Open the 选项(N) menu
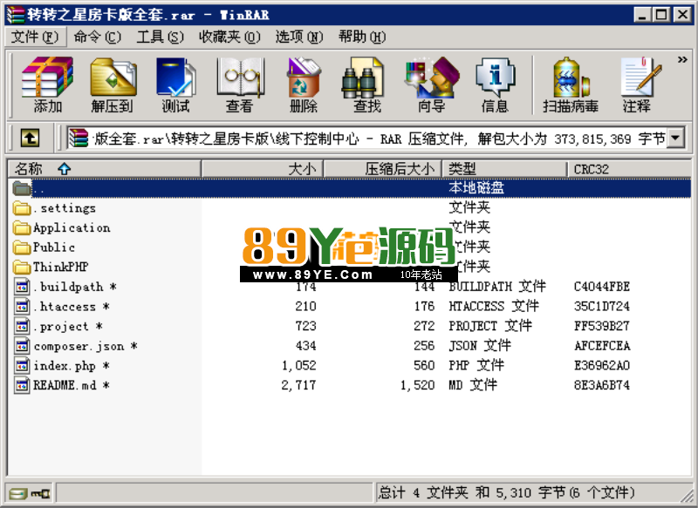The width and height of the screenshot is (698, 508). click(x=298, y=37)
